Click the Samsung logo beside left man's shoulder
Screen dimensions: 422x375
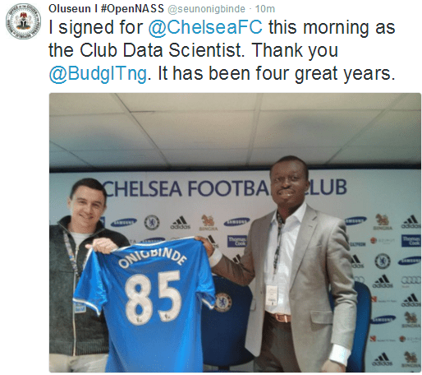coord(123,222)
